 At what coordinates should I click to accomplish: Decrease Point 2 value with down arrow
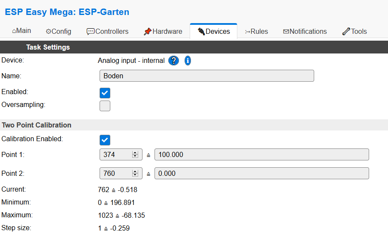point(135,175)
